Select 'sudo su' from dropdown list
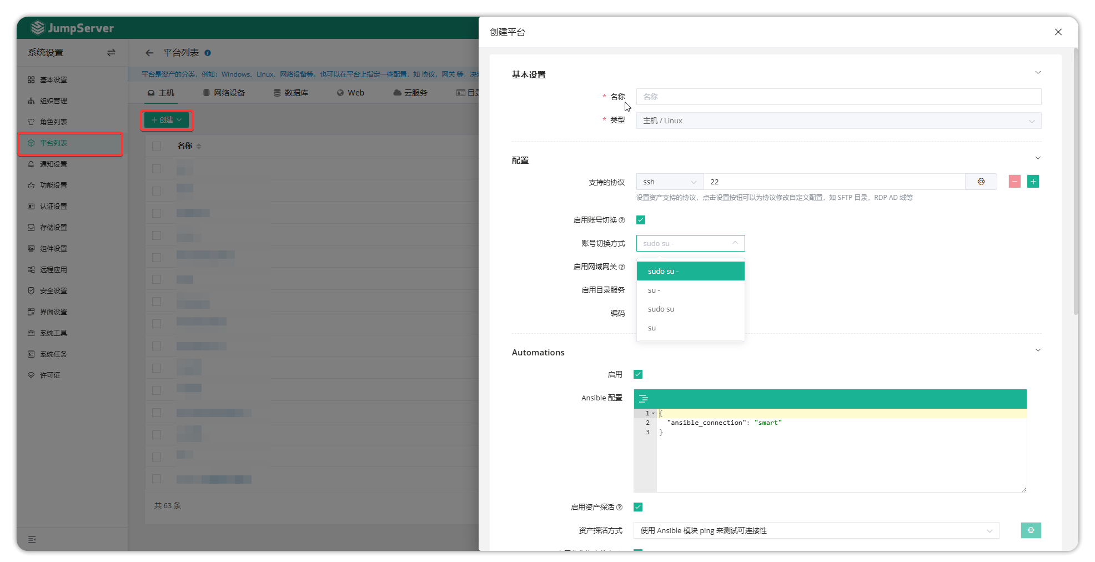 coord(661,309)
